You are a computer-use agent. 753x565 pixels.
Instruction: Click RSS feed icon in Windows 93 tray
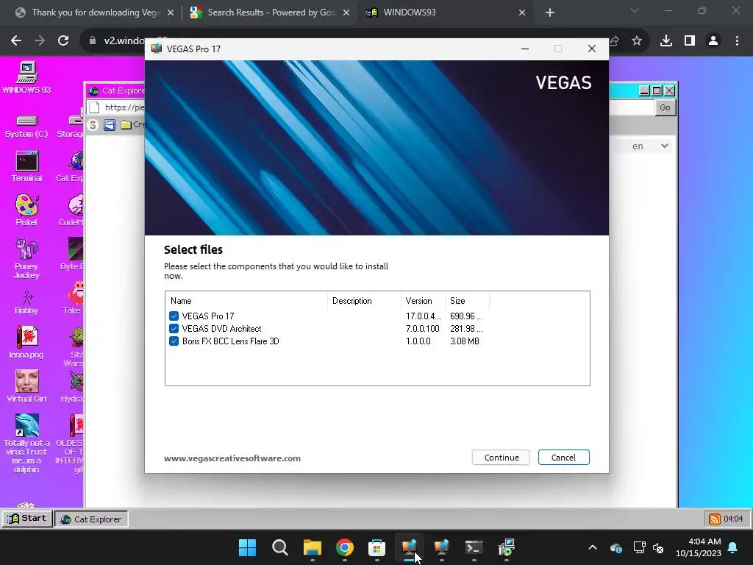(x=715, y=519)
